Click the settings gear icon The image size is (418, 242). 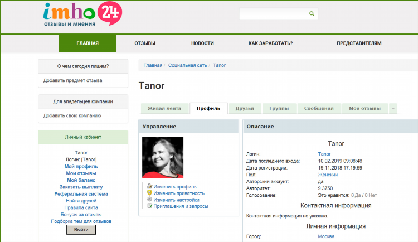coord(149,199)
